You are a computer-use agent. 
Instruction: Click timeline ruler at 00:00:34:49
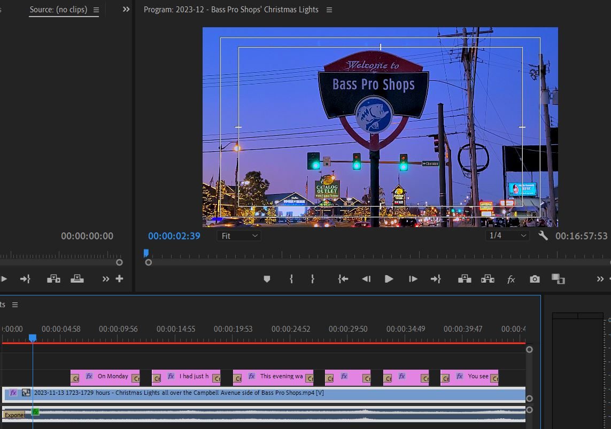point(406,329)
